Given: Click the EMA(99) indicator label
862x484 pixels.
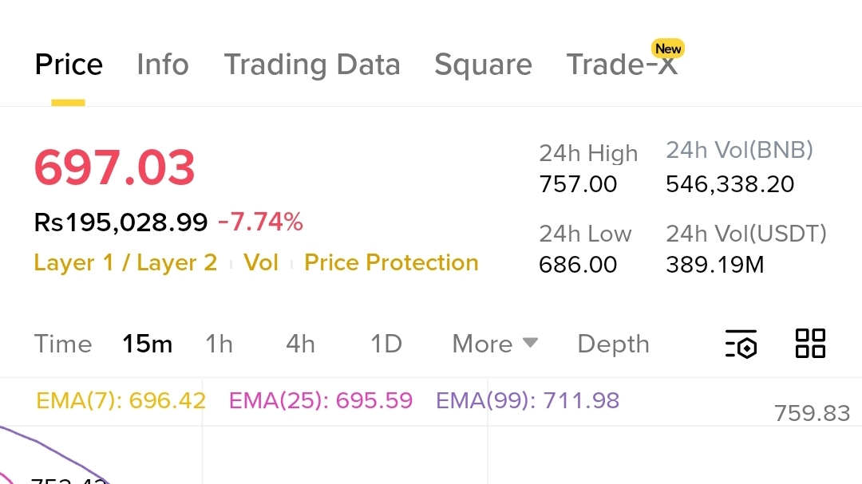Looking at the screenshot, I should (528, 400).
